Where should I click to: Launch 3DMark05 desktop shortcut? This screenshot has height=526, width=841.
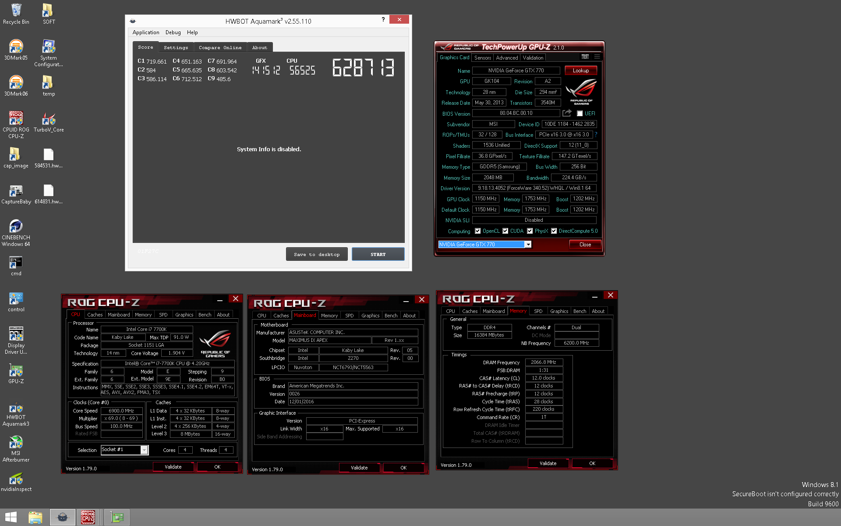[16, 50]
